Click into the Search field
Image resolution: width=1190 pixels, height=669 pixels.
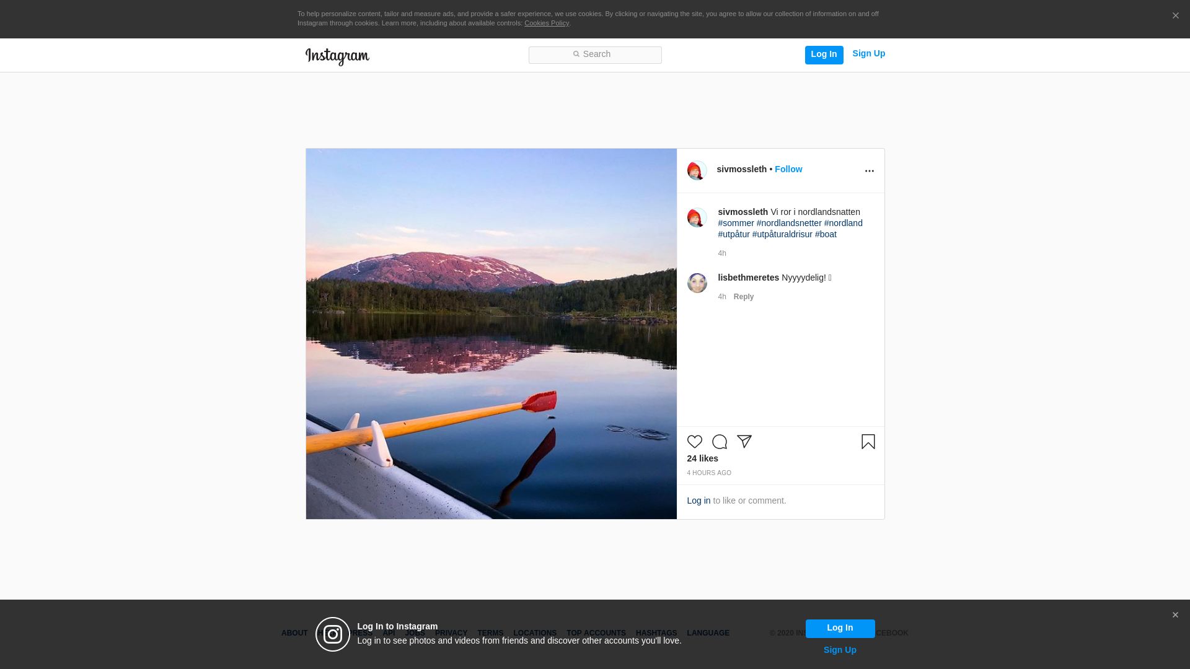coord(595,55)
